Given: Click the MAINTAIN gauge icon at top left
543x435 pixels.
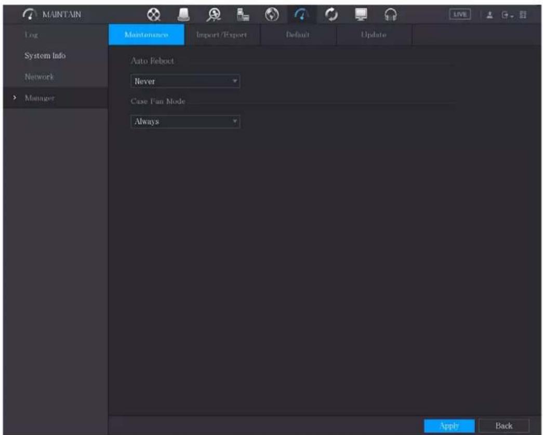Looking at the screenshot, I should [x=30, y=14].
